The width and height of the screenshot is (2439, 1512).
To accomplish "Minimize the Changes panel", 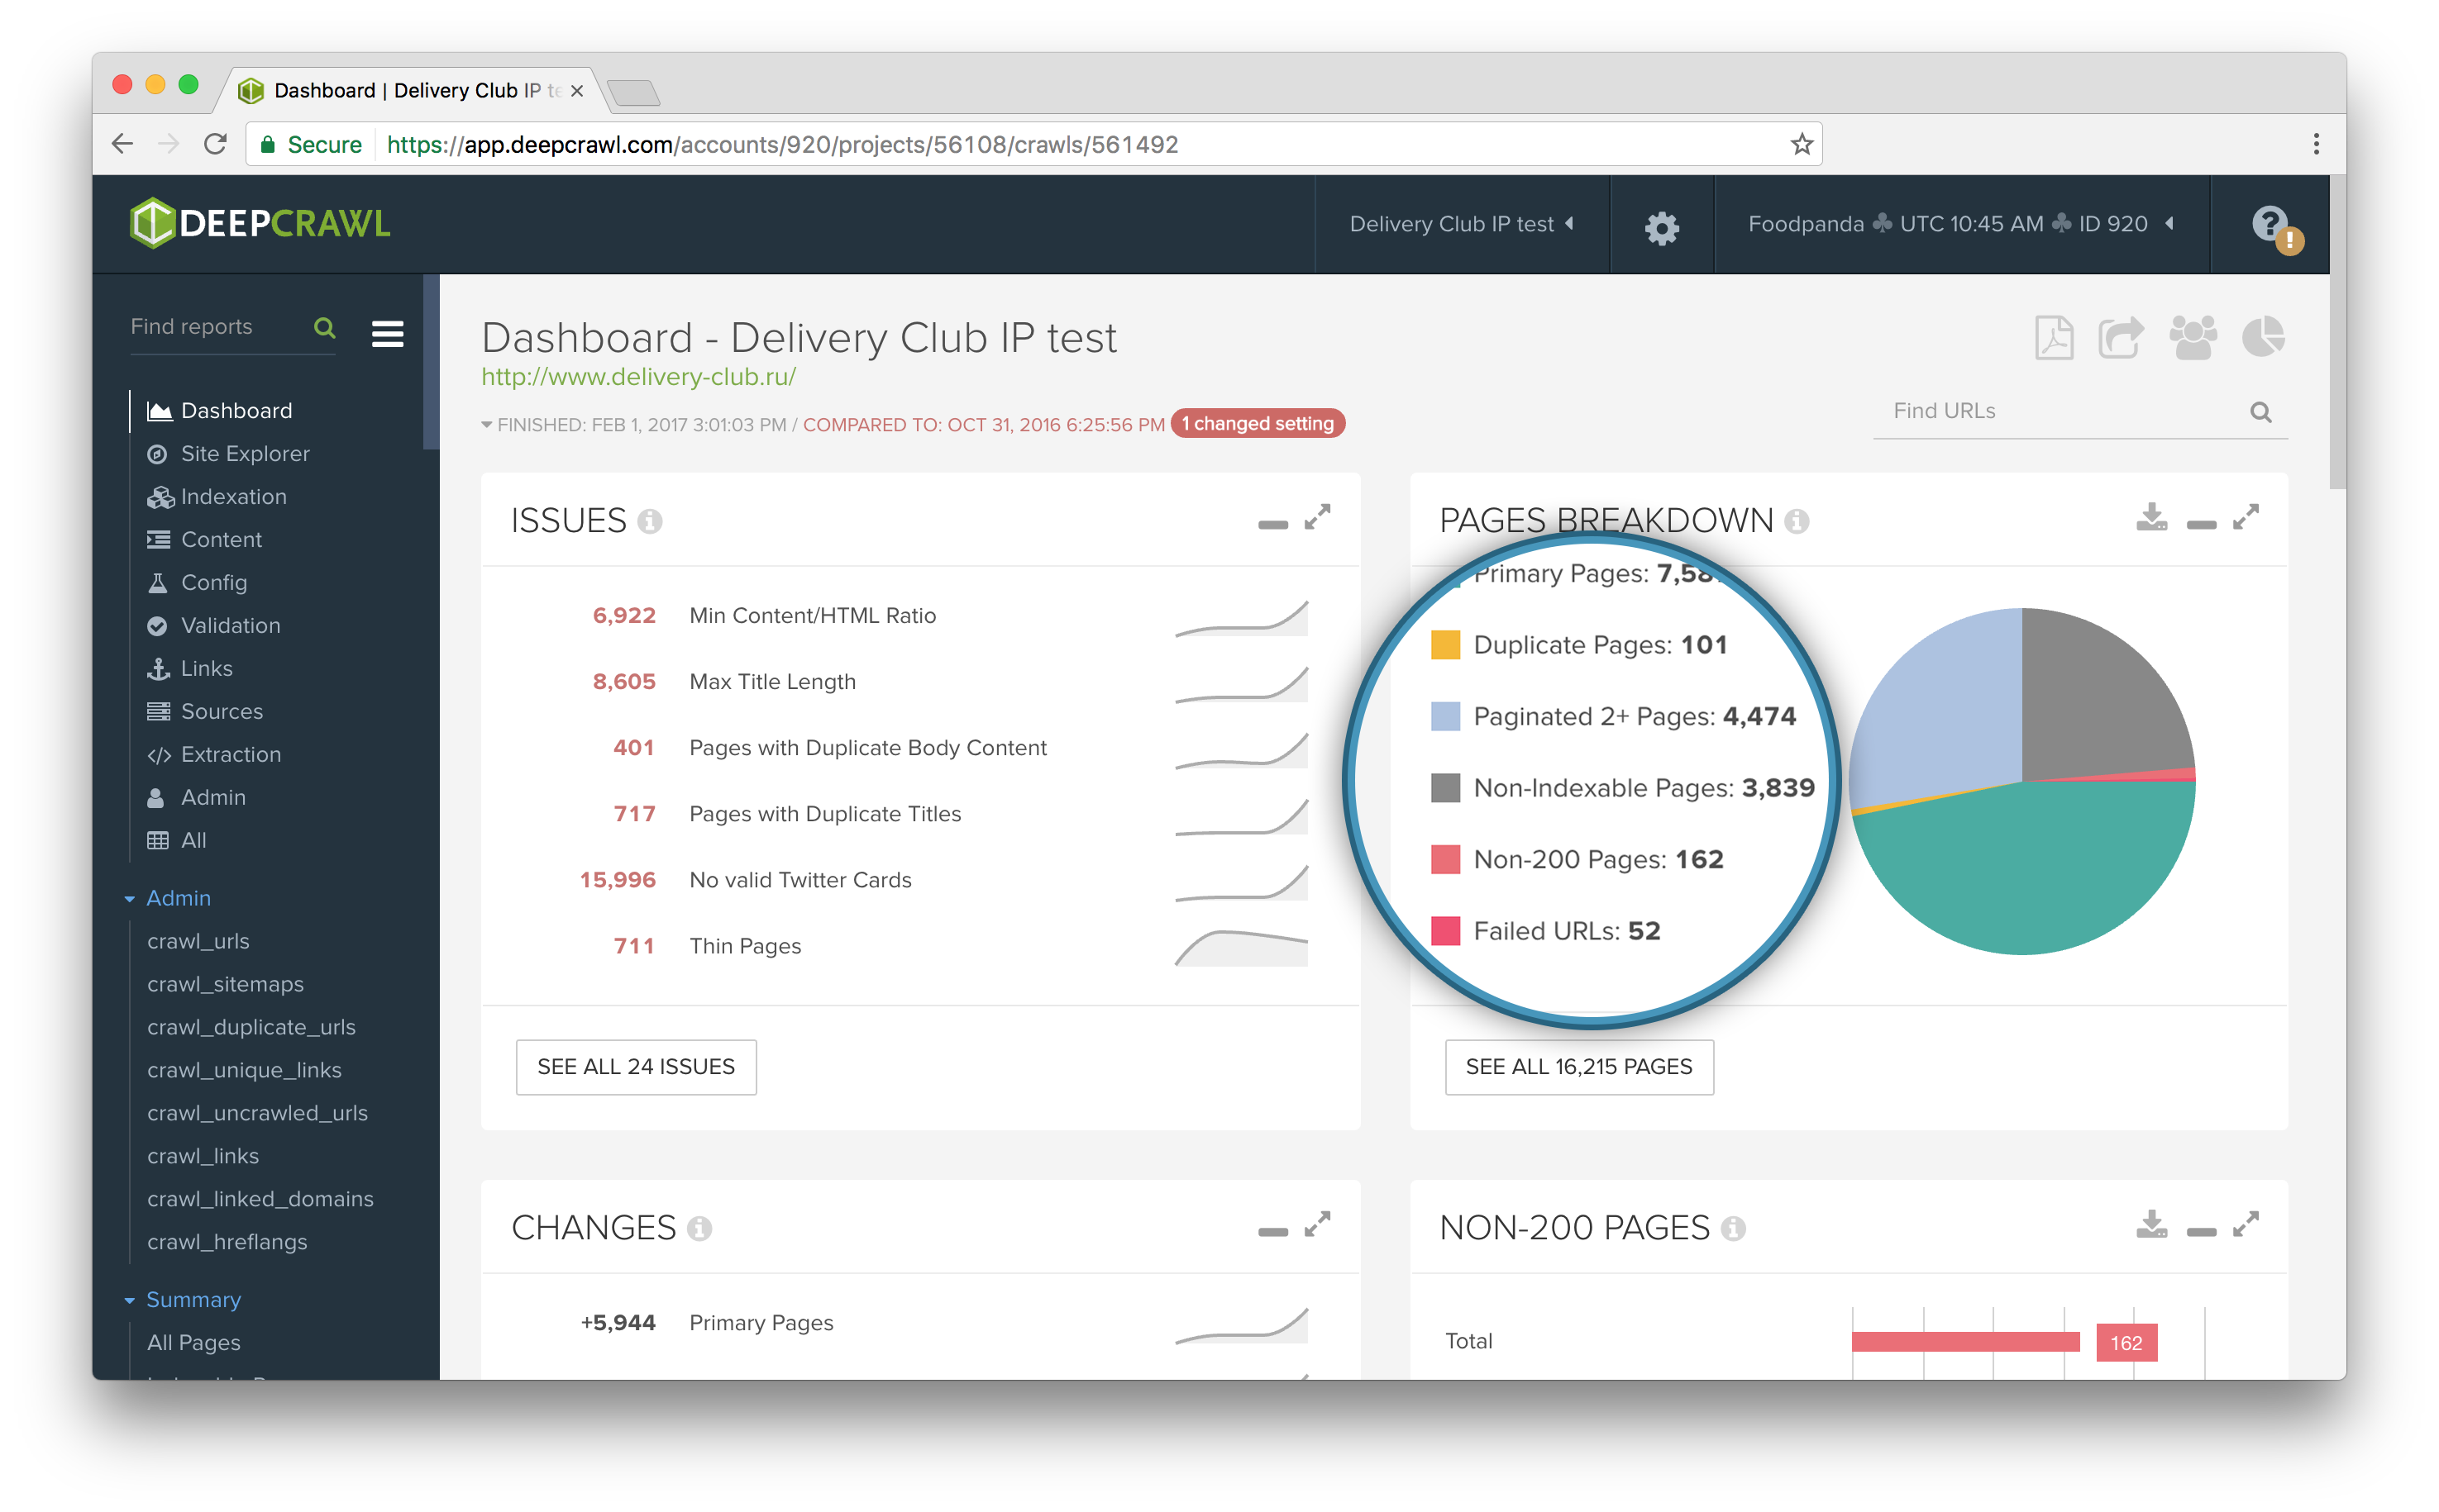I will tap(1272, 1232).
